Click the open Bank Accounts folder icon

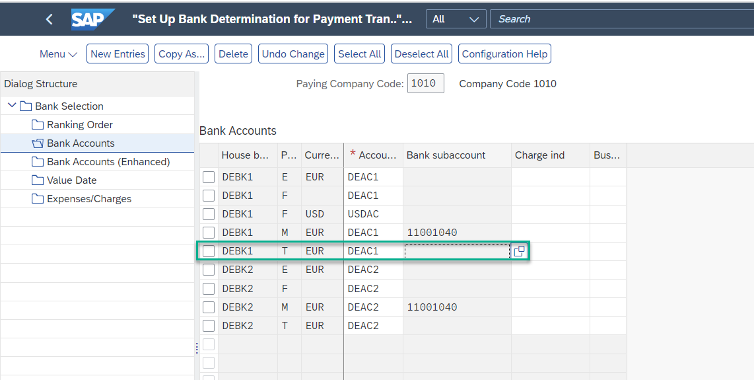(38, 143)
